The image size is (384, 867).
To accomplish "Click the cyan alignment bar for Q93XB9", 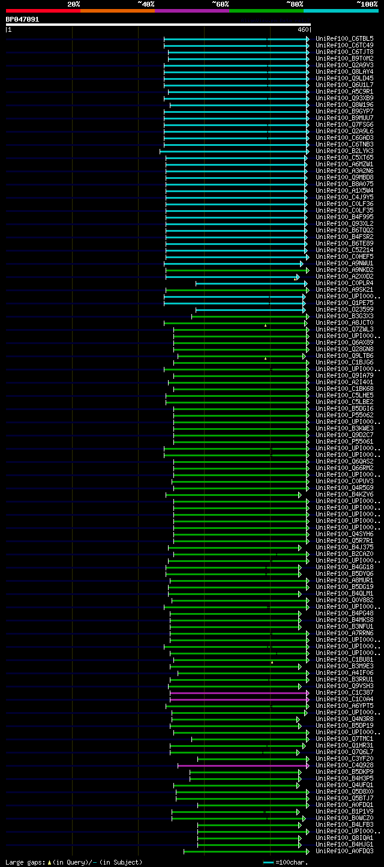I will [236, 98].
